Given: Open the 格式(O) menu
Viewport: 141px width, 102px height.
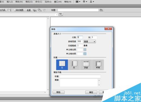Looking at the screenshot, I should click(29, 2).
